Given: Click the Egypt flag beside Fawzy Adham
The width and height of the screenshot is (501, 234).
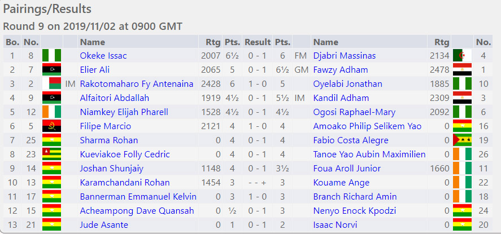Looking at the screenshot, I should point(462,70).
